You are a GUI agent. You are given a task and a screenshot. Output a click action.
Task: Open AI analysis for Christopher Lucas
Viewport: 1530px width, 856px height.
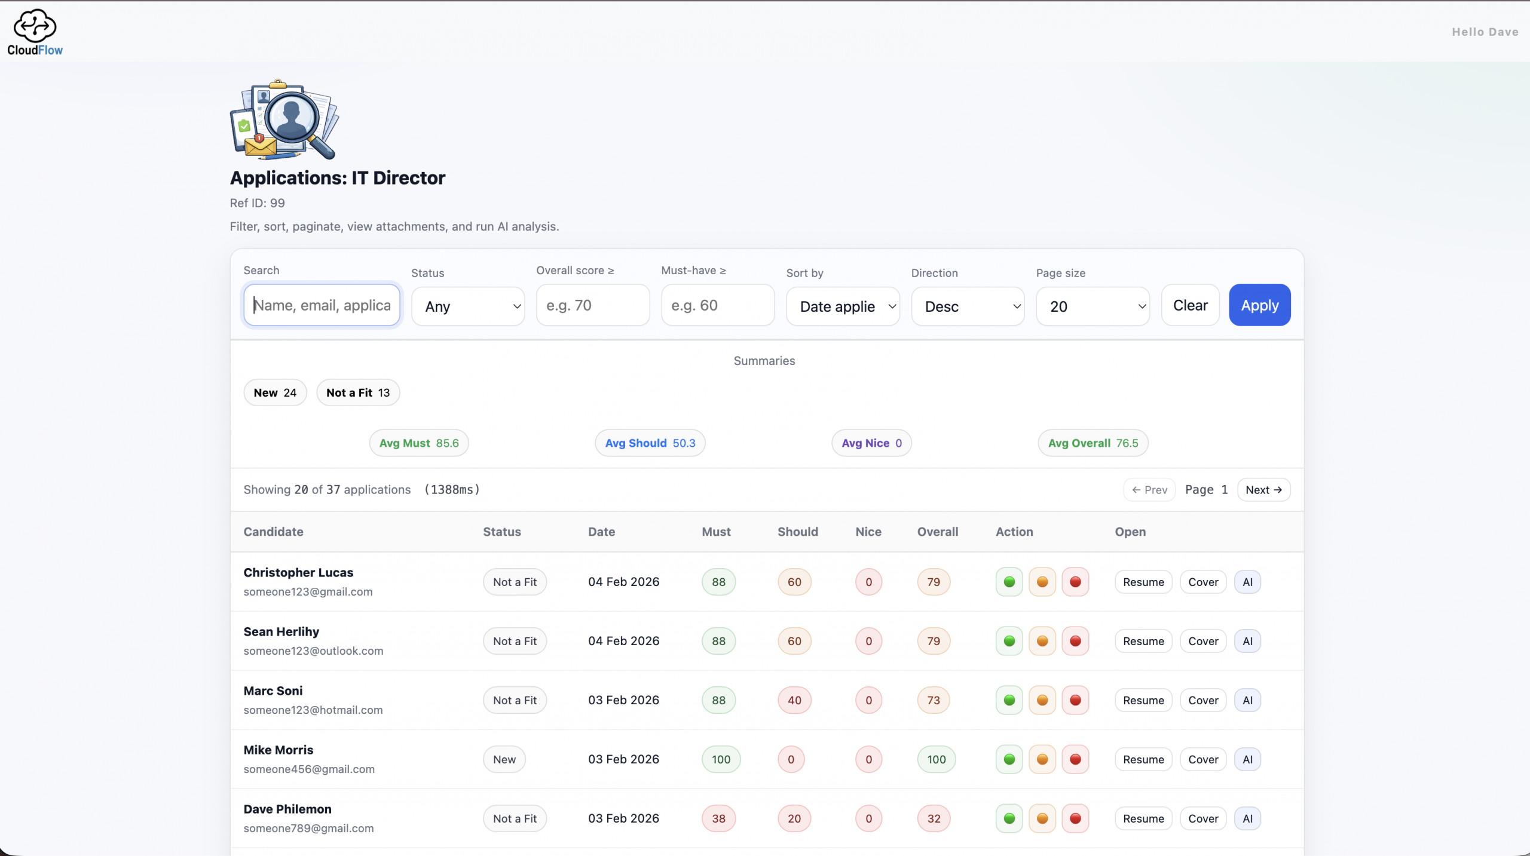[1248, 582]
